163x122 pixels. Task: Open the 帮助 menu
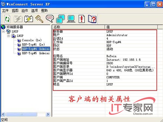click(44, 10)
